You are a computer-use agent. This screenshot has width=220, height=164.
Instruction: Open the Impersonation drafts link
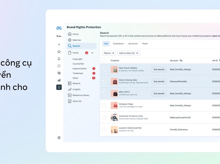click(x=80, y=69)
